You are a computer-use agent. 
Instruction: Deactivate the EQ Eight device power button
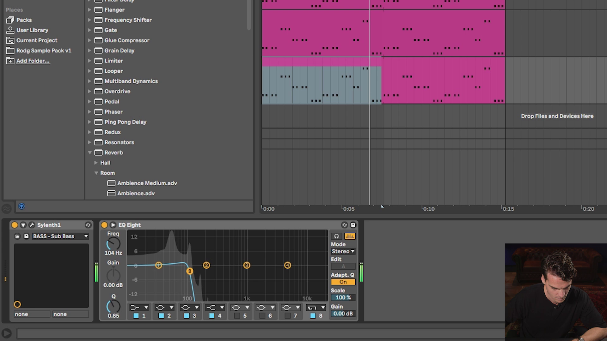[104, 225]
